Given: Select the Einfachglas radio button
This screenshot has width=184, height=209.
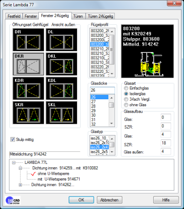Looking at the screenshot, I should (126, 88).
